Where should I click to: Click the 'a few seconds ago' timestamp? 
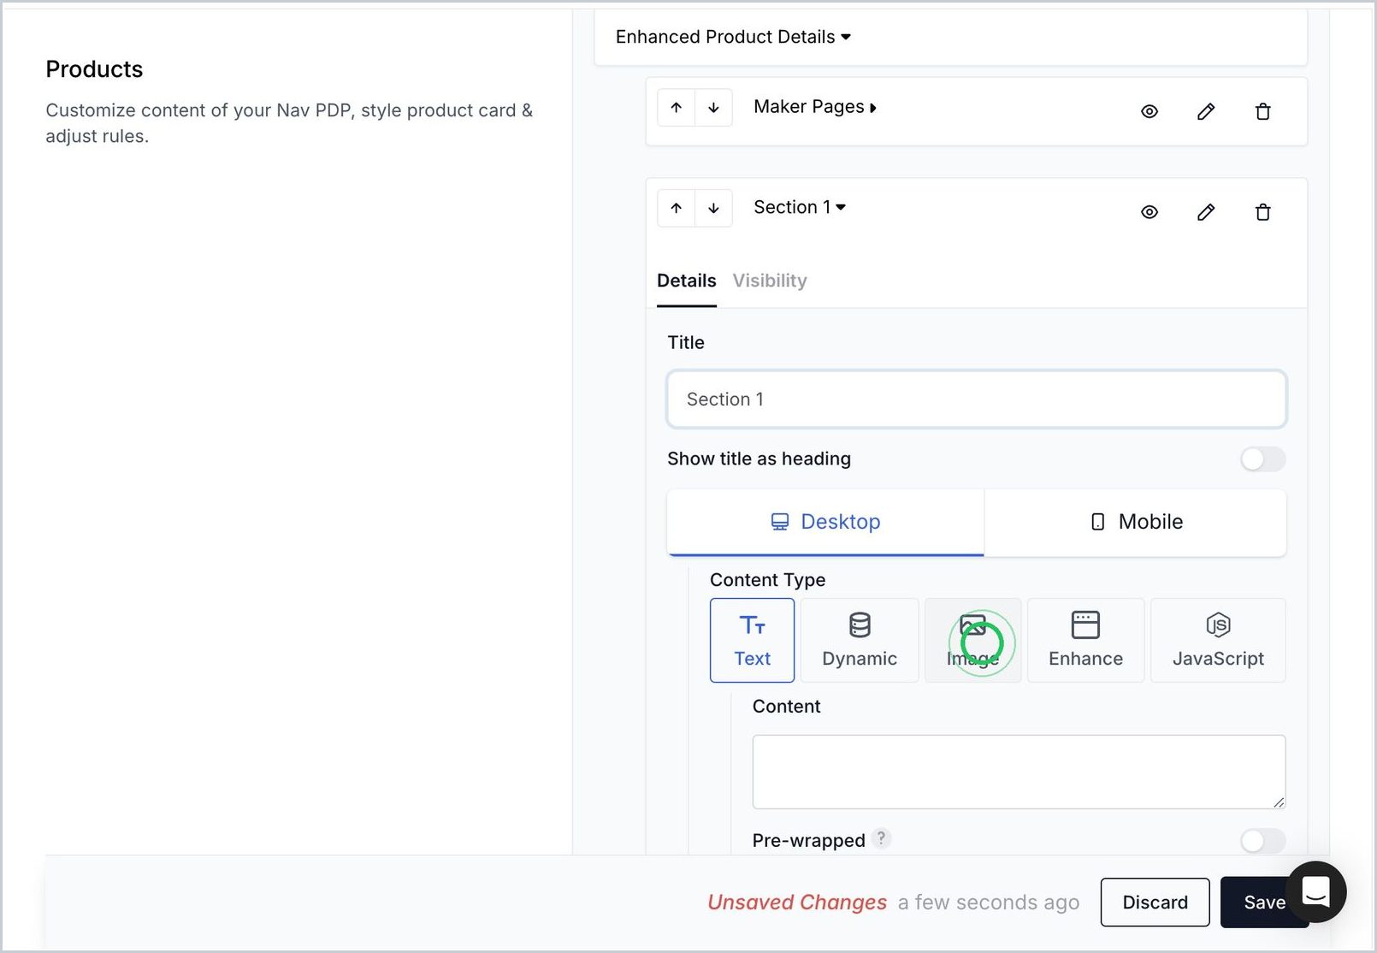(989, 903)
